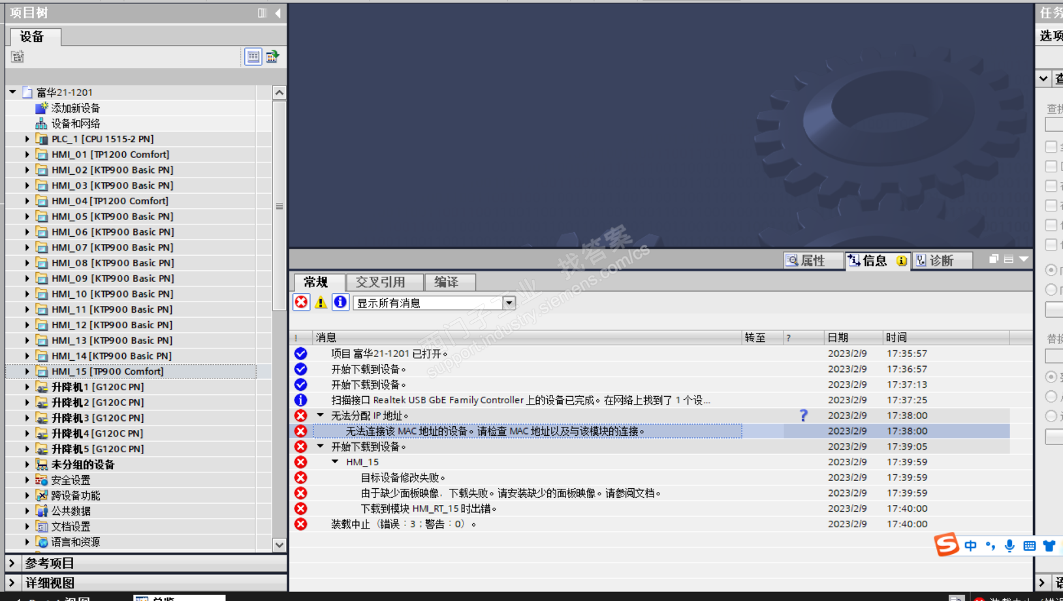Viewport: 1063px width, 601px height.
Task: Select HMI_04 [TP1200 Comfort] in the tree
Action: click(x=110, y=201)
